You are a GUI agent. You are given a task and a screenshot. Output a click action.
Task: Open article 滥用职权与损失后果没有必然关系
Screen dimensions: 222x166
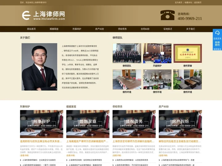pos(41,141)
